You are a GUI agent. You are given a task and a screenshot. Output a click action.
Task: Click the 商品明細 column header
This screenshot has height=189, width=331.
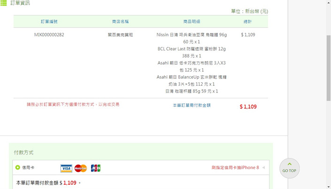tap(192, 22)
